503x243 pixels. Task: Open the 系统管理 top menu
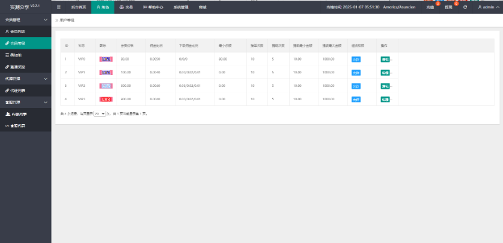coord(181,7)
